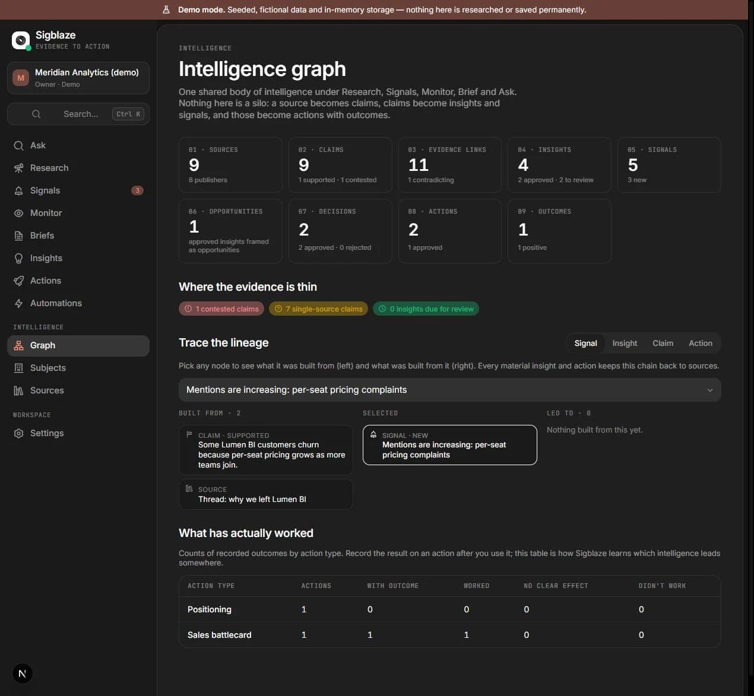Click the '7 single-source claims' pill
Viewport: 754px width, 696px height.
click(x=318, y=309)
